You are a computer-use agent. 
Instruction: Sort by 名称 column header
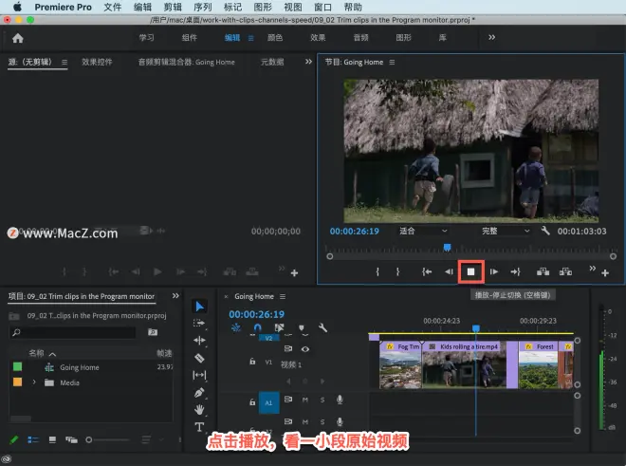(x=36, y=353)
